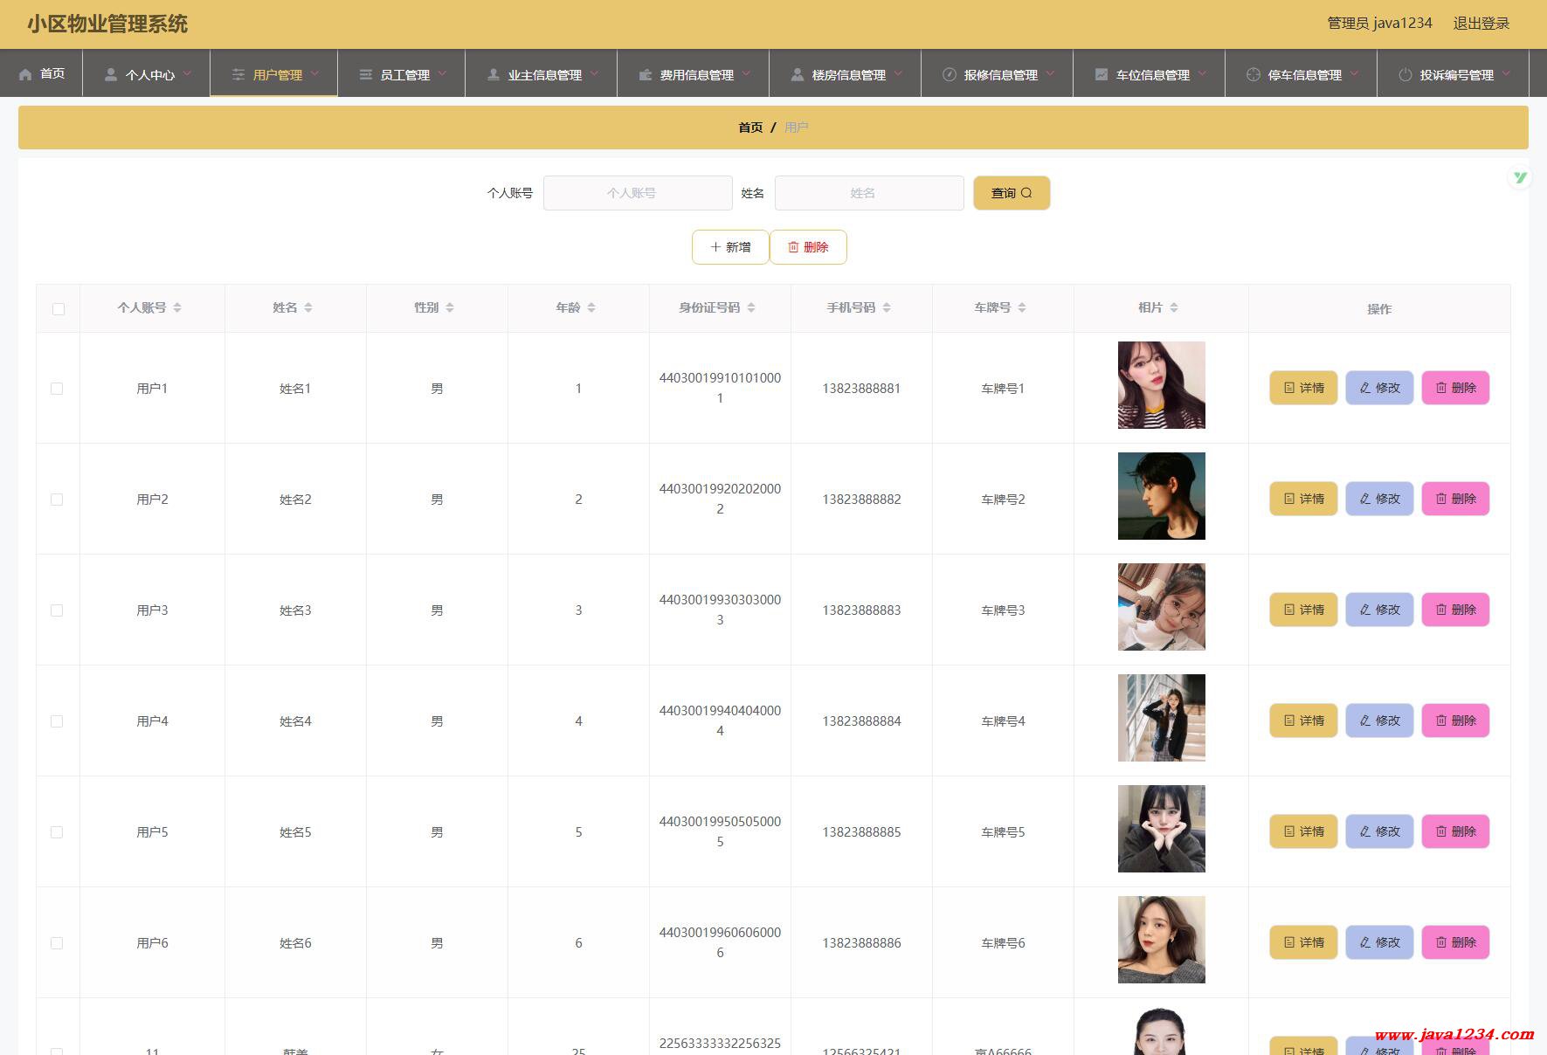Click the chart icon beside 车位信息管理

pos(1102,74)
